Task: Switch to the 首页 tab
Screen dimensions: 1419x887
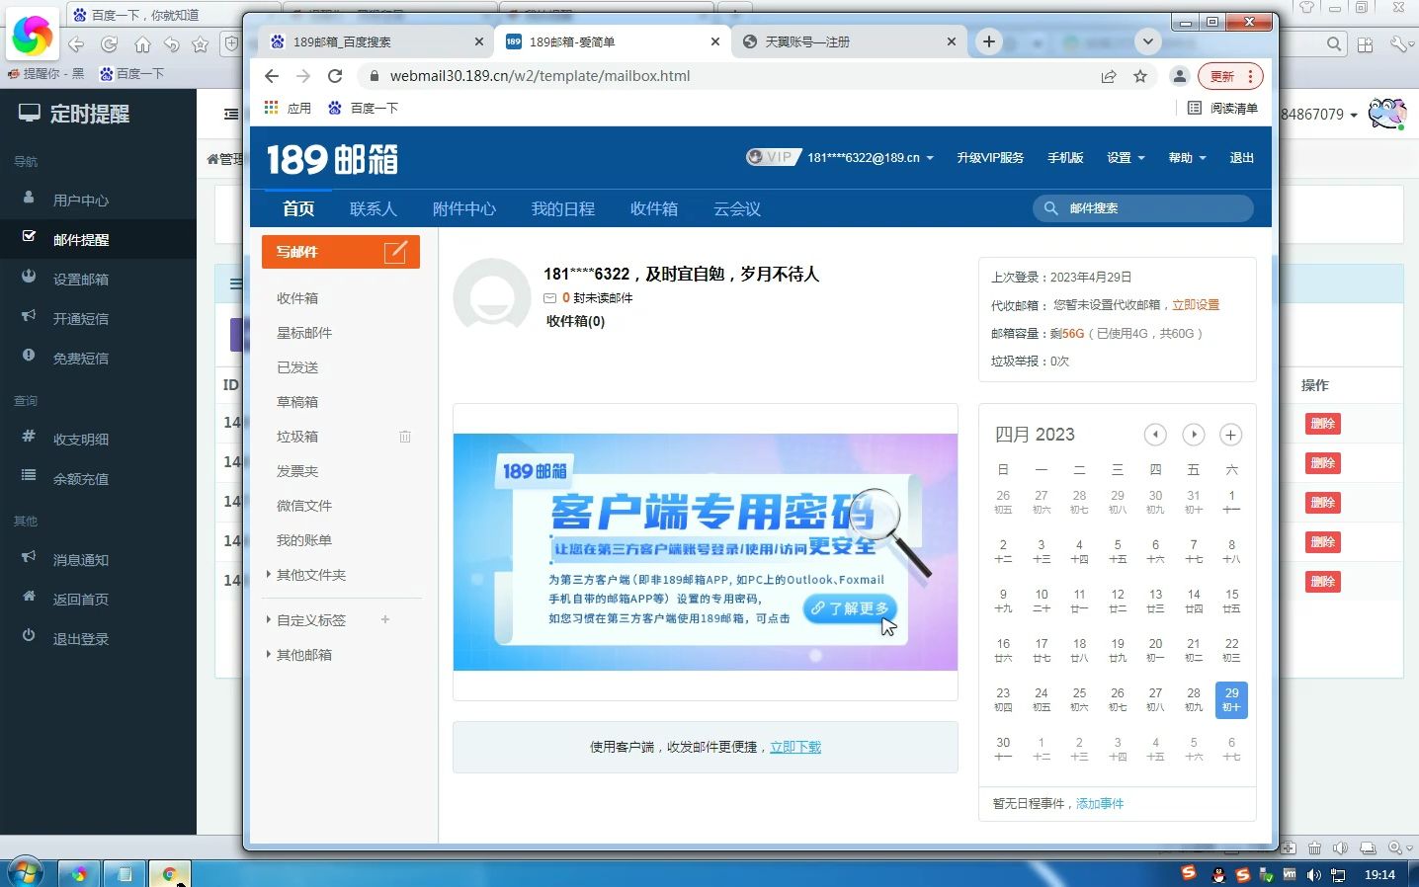Action: [298, 208]
